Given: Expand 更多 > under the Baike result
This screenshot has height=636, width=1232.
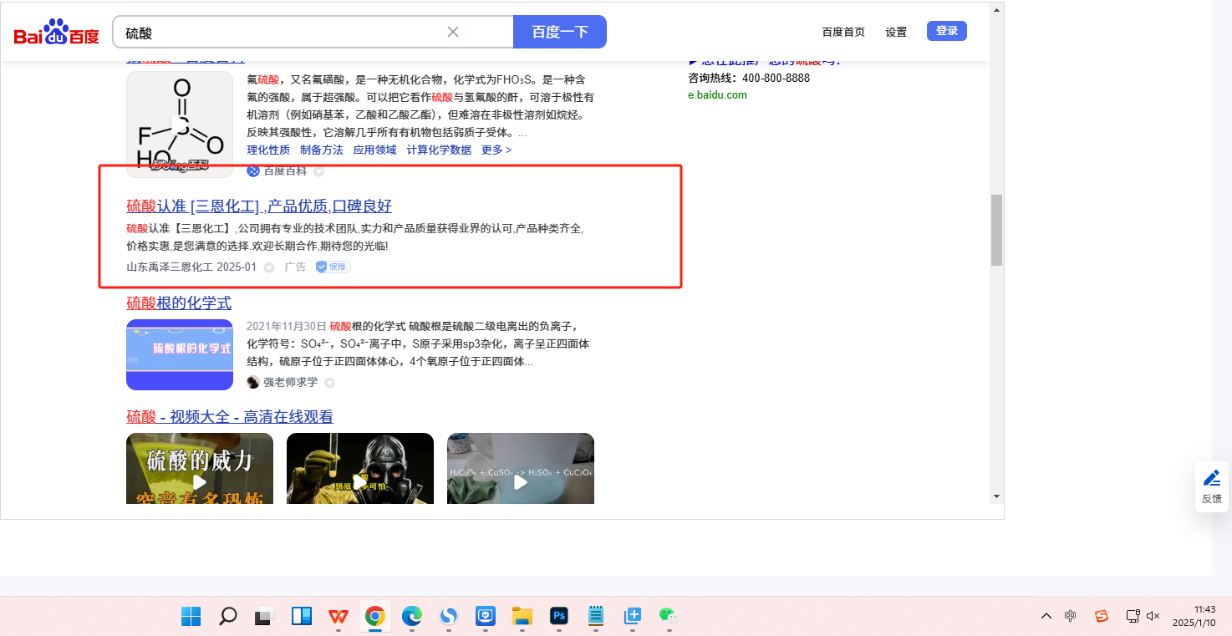Looking at the screenshot, I should 496,150.
